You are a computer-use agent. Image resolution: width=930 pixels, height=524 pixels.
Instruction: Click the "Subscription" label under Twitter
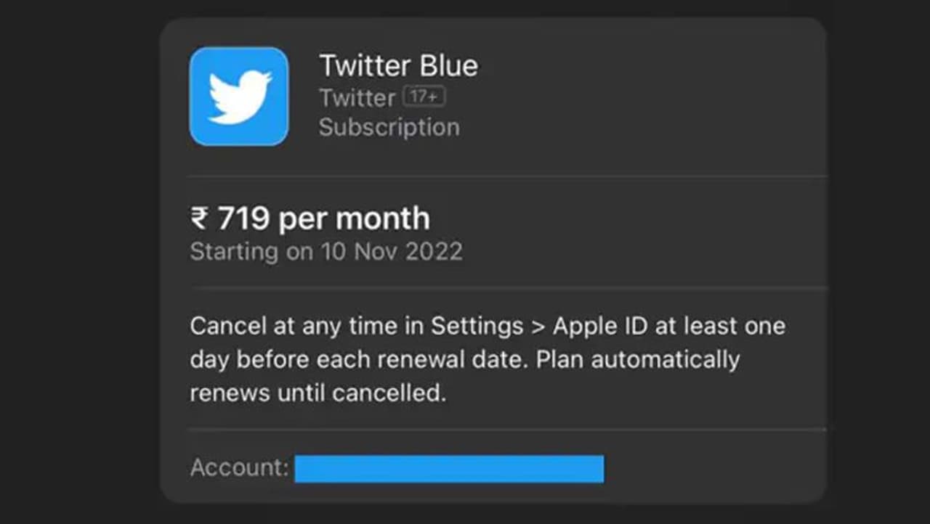pyautogui.click(x=389, y=127)
